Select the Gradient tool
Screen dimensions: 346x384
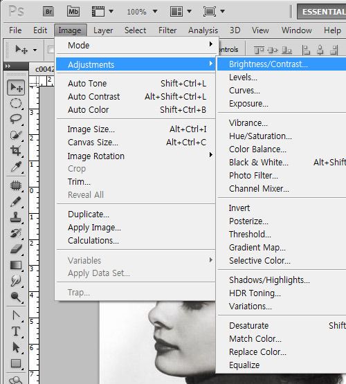point(16,265)
